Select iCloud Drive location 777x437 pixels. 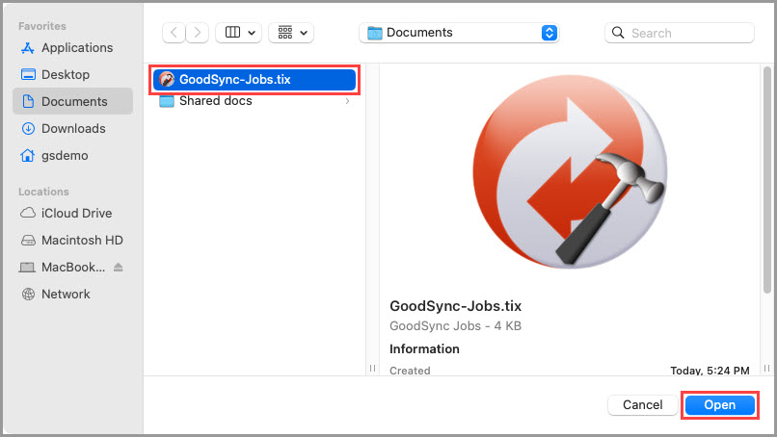click(x=73, y=214)
